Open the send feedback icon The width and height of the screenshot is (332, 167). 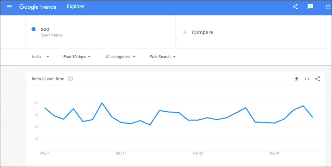tap(310, 7)
